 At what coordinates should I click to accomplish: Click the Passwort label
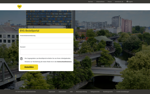23,47
